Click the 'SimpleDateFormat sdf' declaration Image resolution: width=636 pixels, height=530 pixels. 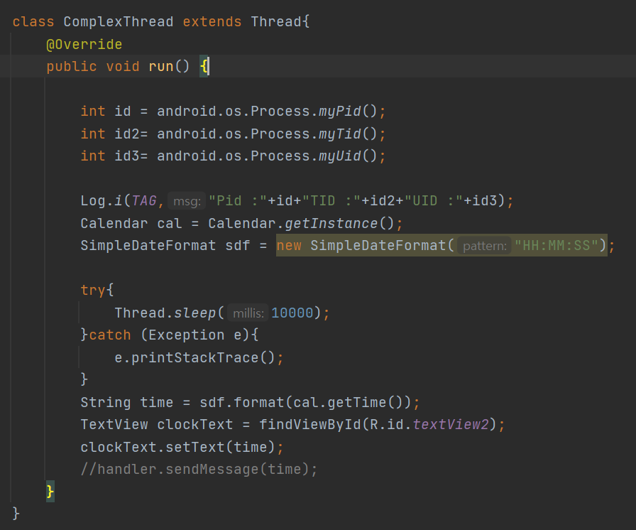pyautogui.click(x=165, y=245)
